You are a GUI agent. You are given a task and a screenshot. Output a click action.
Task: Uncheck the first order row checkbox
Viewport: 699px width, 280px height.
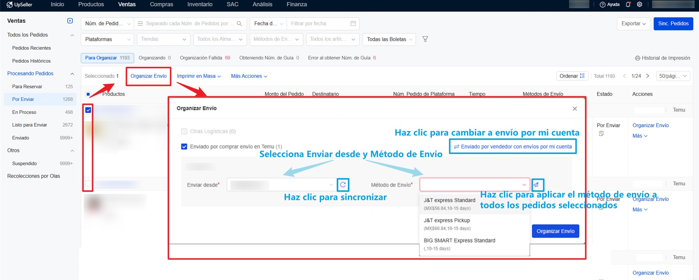(x=88, y=110)
